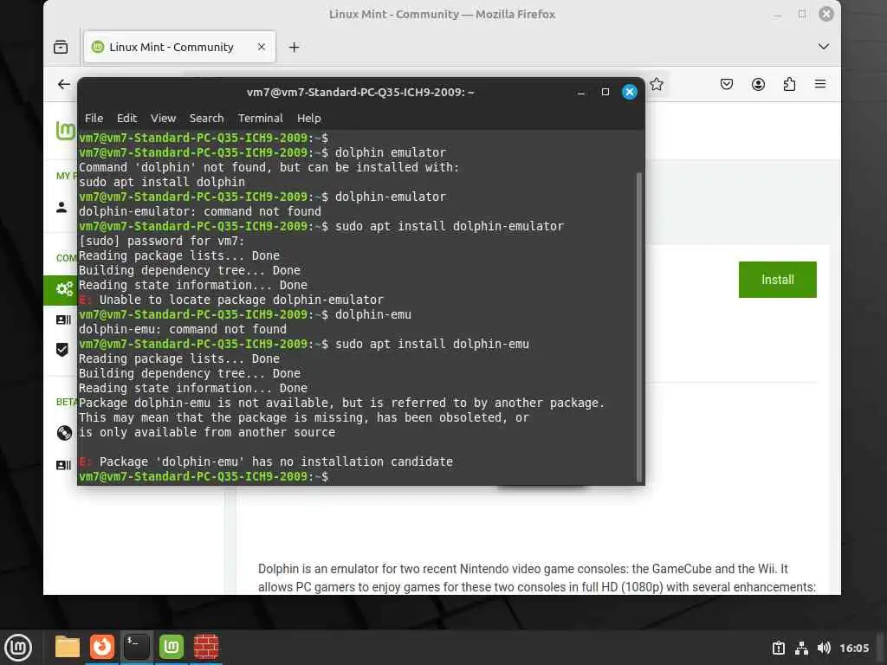Image resolution: width=887 pixels, height=665 pixels.
Task: Go back in Firefox history
Action: [x=64, y=84]
